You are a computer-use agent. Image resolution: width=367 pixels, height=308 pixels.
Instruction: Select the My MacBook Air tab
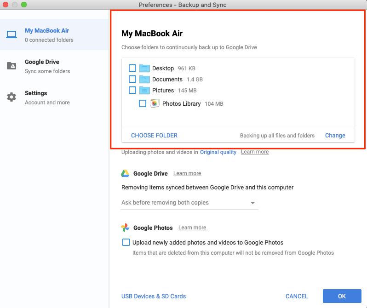pyautogui.click(x=54, y=34)
